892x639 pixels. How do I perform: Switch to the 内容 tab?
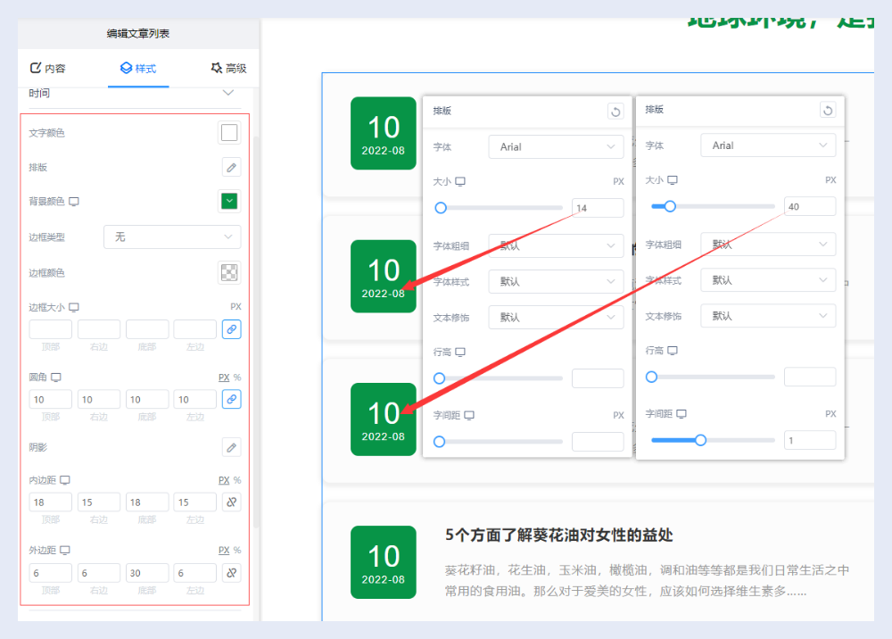click(48, 68)
